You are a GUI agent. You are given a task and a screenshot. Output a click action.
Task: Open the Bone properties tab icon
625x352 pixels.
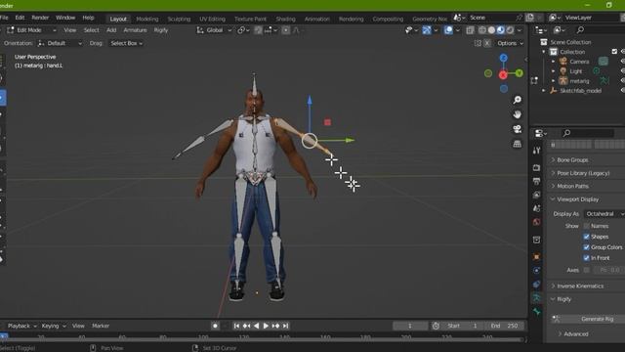(536, 312)
